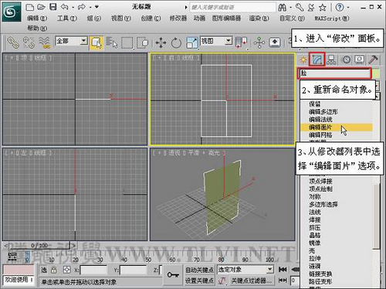This screenshot has width=386, height=289.
Task: Open the Utilities panel hammer tab
Action: 374,59
